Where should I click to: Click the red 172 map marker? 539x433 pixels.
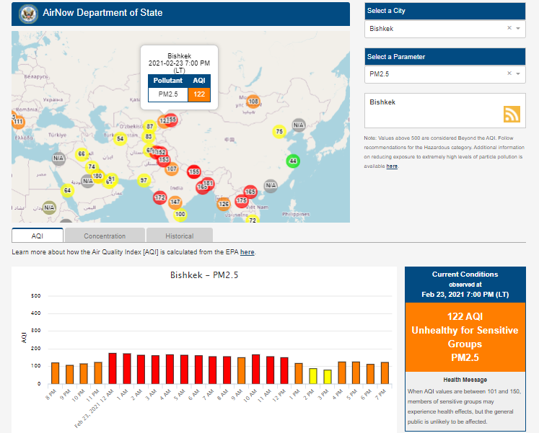point(159,197)
